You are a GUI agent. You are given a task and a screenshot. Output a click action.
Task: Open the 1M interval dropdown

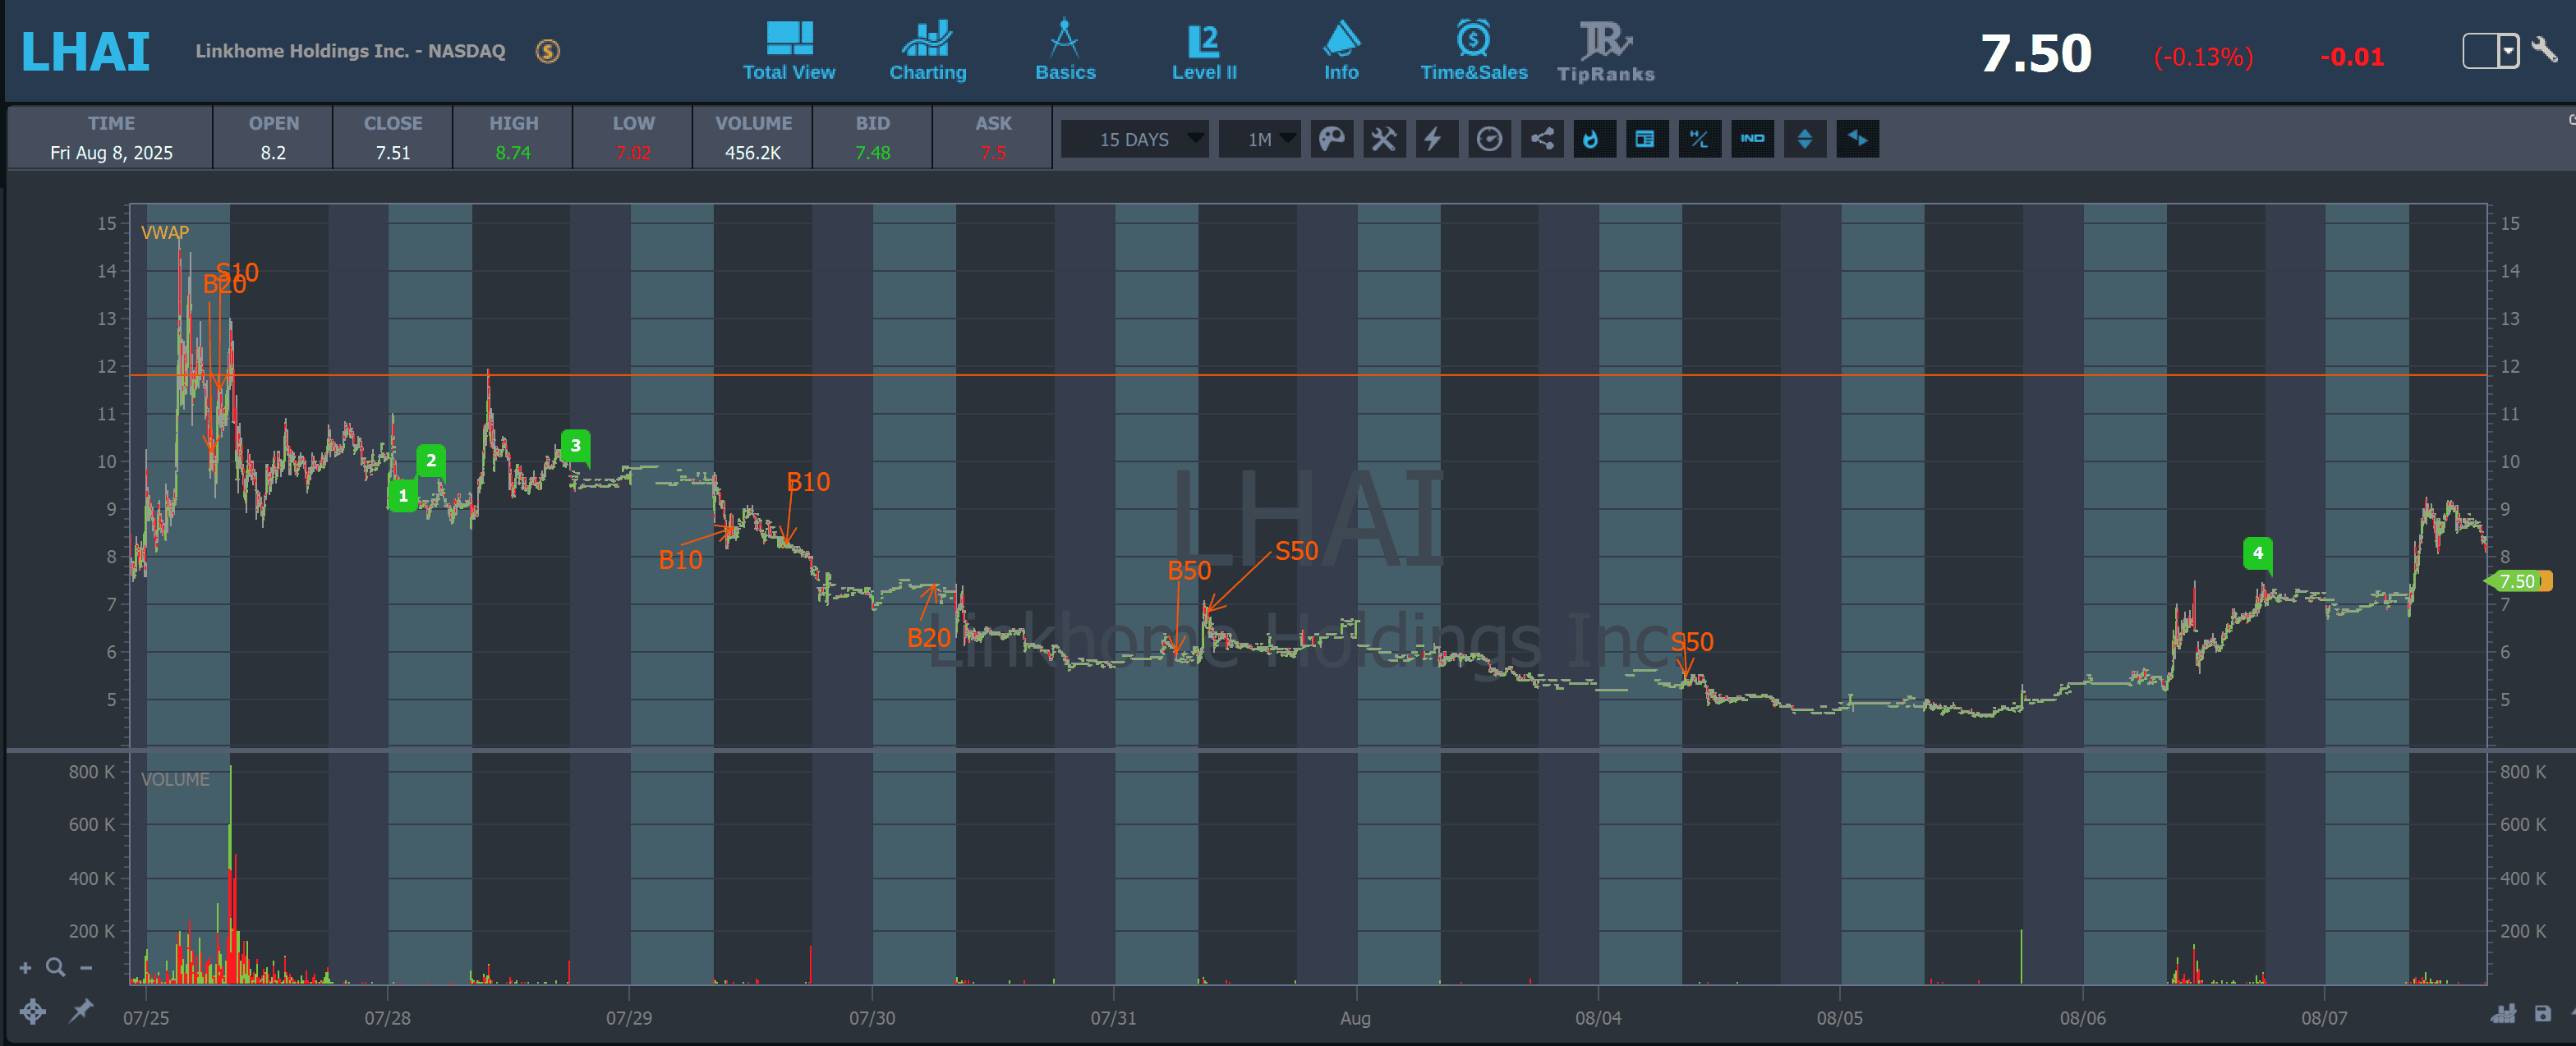click(1259, 139)
